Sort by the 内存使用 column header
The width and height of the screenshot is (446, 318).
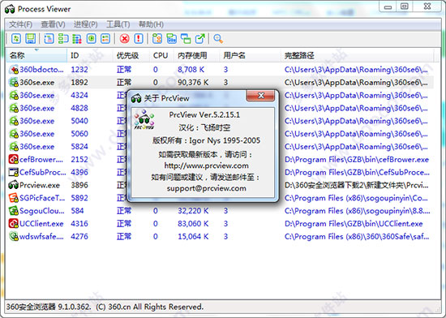click(x=197, y=55)
